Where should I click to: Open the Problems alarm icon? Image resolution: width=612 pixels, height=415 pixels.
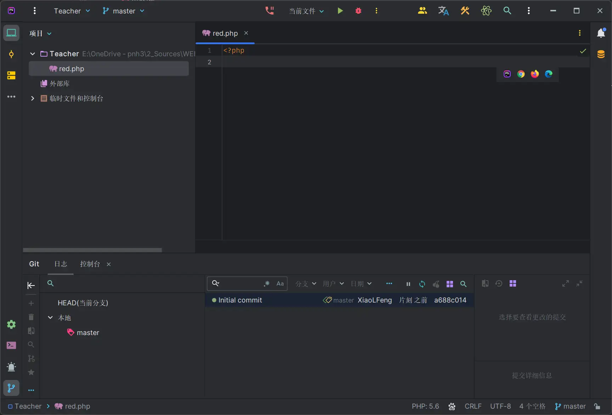(x=11, y=367)
